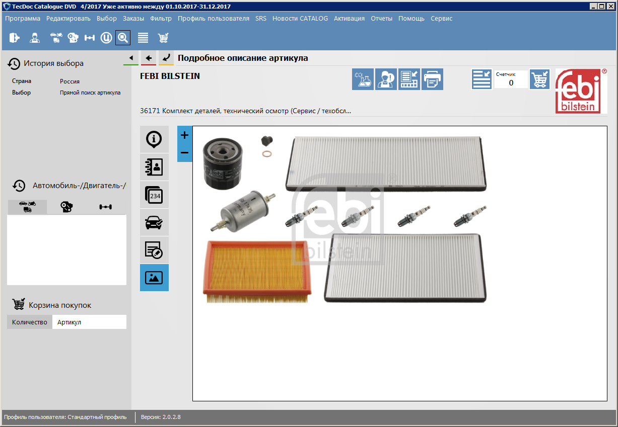Open the Сервис menu
618x427 pixels.
pos(442,19)
